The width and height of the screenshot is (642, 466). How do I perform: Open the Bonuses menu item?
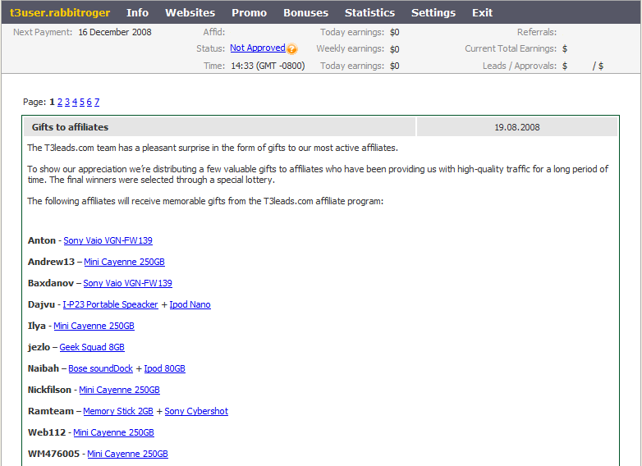tap(306, 12)
